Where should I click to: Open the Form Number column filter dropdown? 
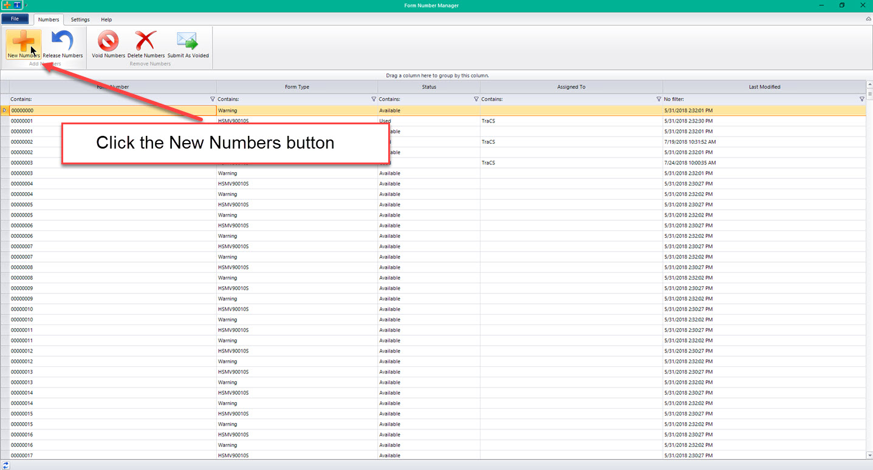click(212, 99)
